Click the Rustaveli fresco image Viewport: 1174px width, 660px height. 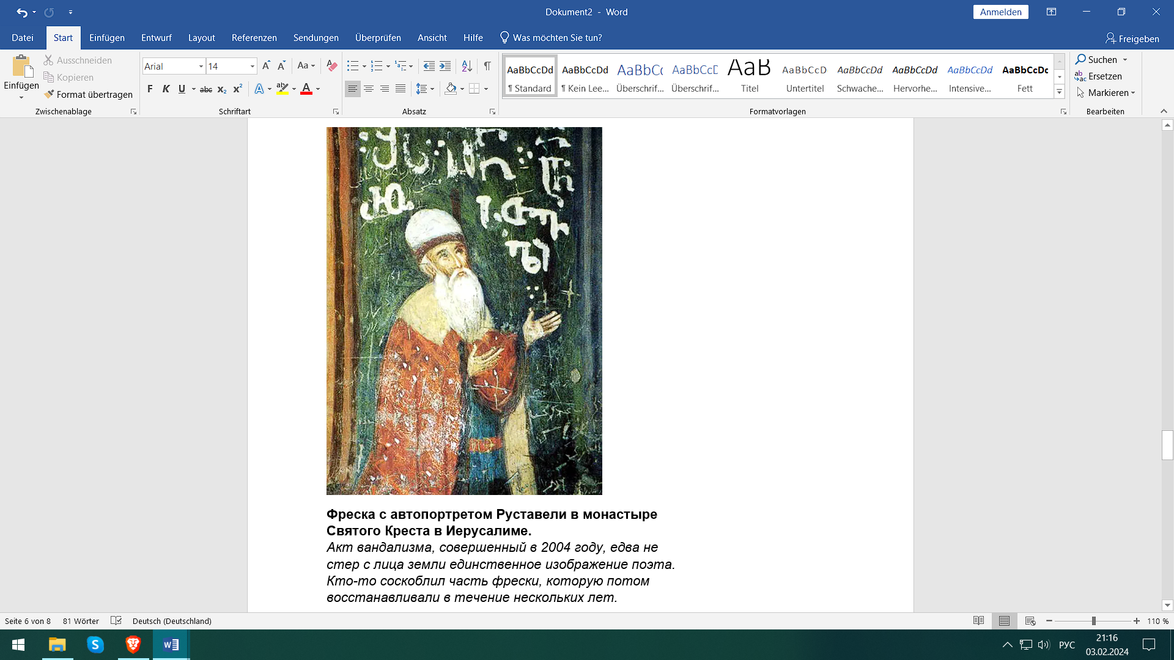[x=464, y=310]
